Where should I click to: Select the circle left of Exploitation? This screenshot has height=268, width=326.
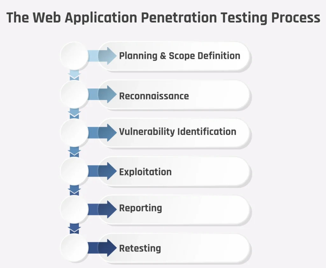pyautogui.click(x=74, y=171)
